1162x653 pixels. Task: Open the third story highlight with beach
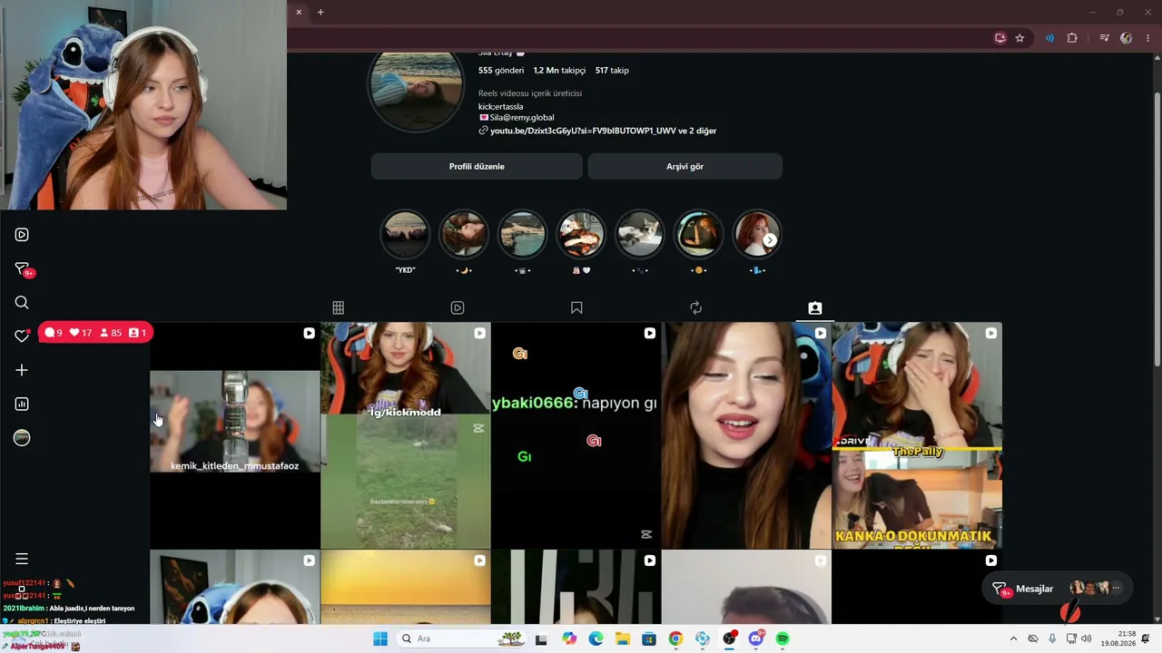(522, 235)
